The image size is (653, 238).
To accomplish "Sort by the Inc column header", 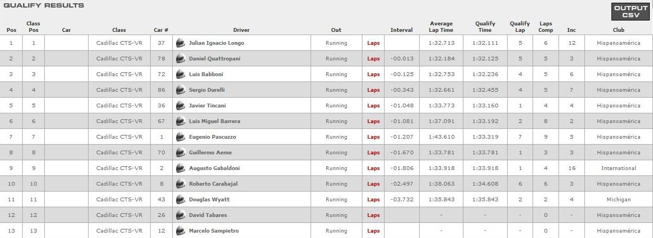I will 571,30.
